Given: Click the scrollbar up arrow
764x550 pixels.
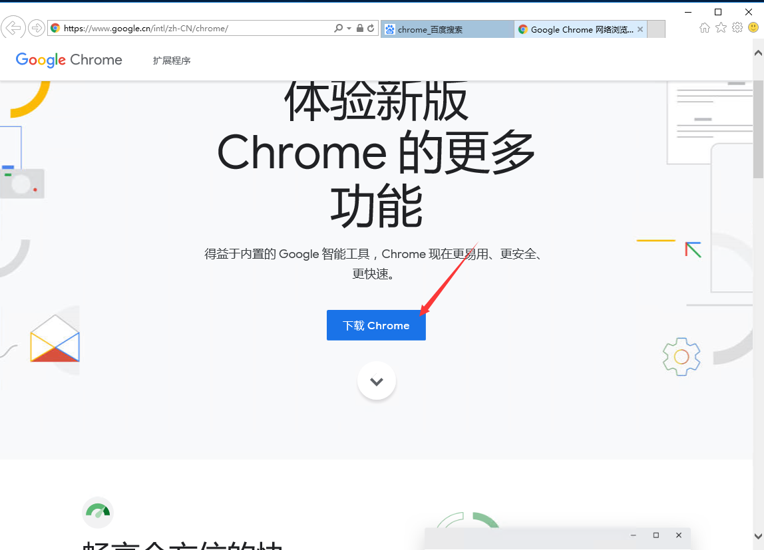Looking at the screenshot, I should pos(758,53).
